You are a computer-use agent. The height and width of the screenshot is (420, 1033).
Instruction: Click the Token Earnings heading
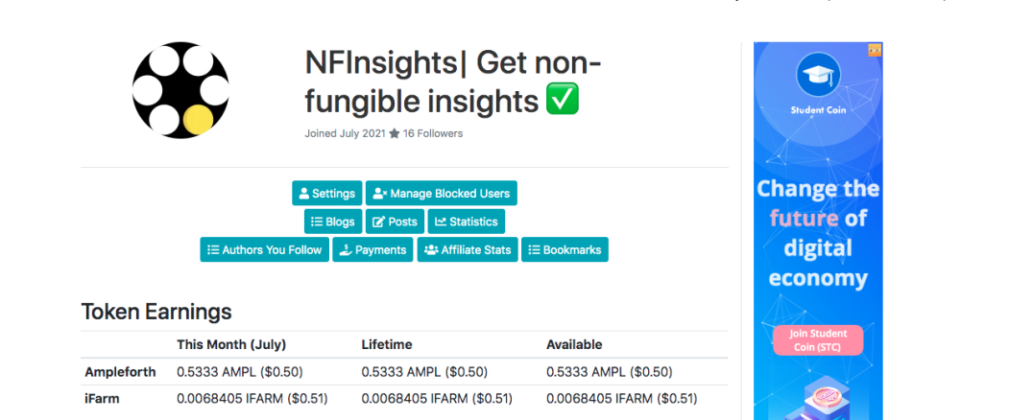coord(156,312)
